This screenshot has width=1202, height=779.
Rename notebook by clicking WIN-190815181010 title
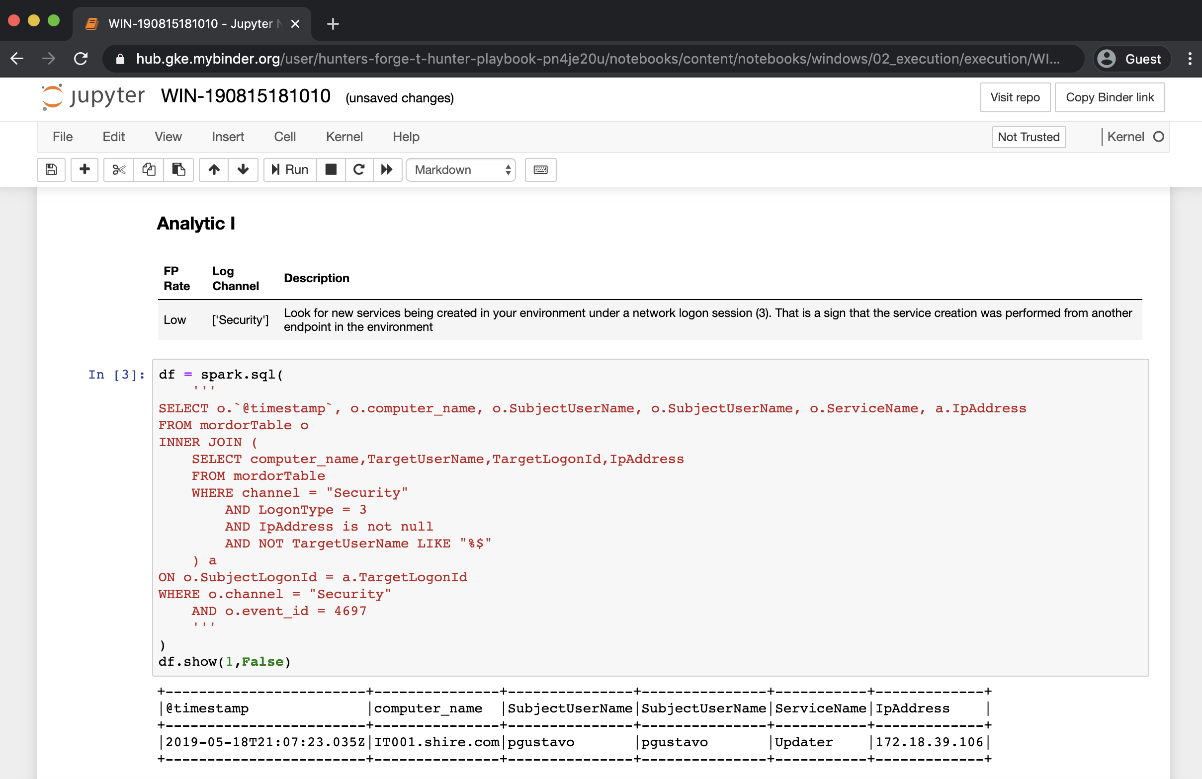246,96
